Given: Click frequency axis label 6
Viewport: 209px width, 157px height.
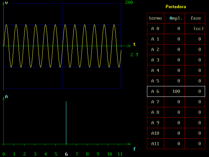Looking at the screenshot, I should tap(66, 154).
